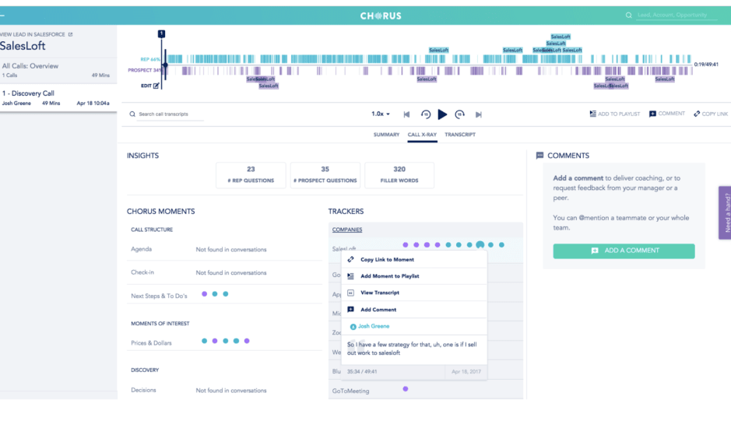Click playlist icon beside Add Moment to Playlist
Screen dimensions: 731x421
(x=350, y=276)
